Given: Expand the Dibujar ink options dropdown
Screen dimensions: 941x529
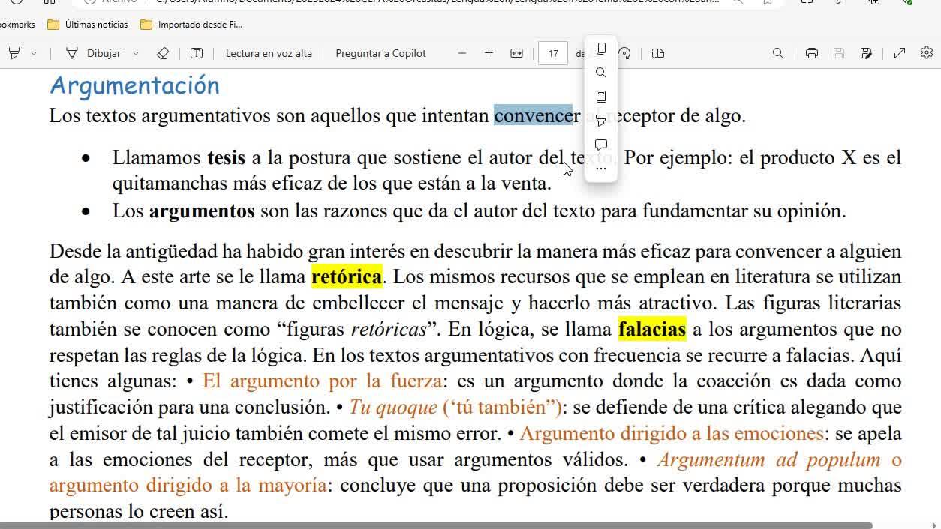Looking at the screenshot, I should click(136, 53).
